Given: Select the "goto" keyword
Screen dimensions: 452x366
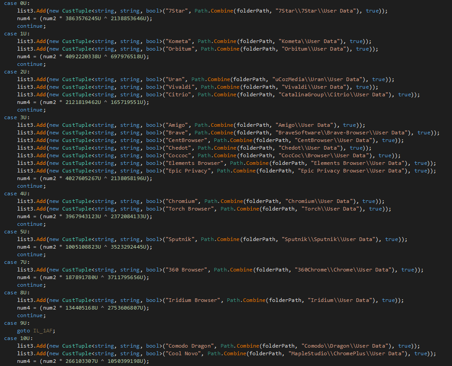Looking at the screenshot, I should [23, 331].
